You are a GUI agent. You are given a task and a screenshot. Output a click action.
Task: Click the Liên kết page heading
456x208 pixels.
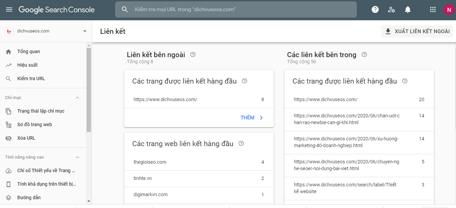tap(113, 31)
